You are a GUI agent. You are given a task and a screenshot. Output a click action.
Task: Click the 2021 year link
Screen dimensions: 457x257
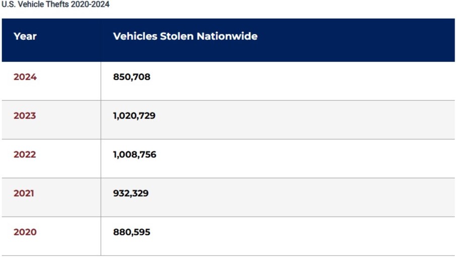(x=24, y=194)
